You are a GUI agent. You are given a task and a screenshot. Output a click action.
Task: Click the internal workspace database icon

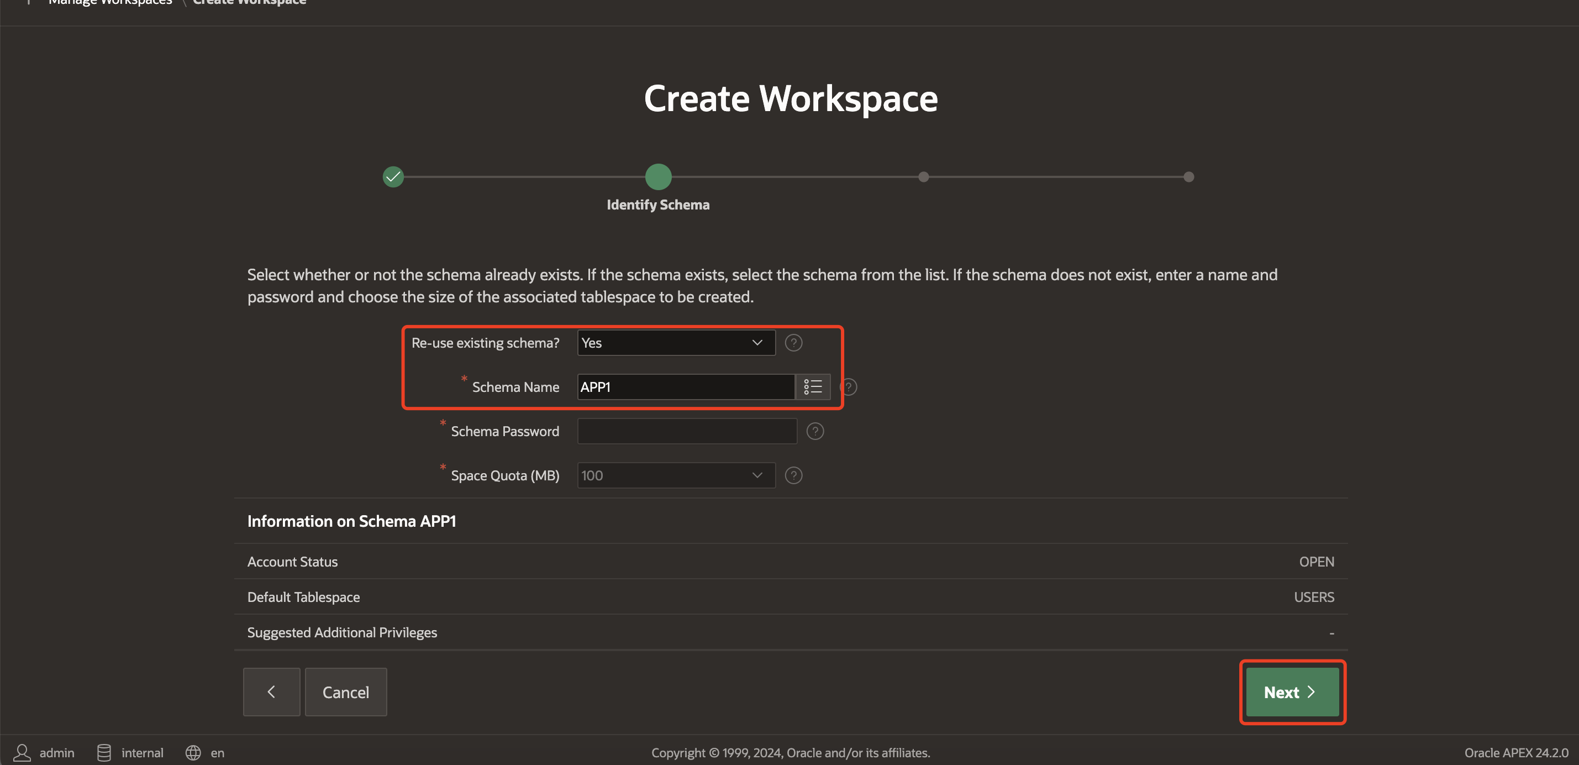[104, 752]
